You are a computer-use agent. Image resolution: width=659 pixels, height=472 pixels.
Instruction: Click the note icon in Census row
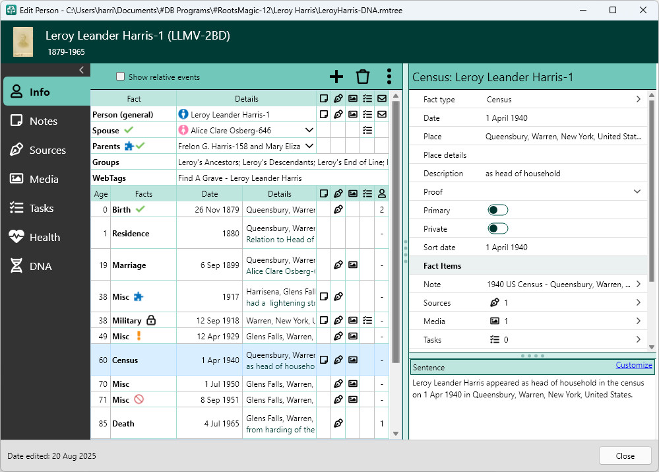324,360
